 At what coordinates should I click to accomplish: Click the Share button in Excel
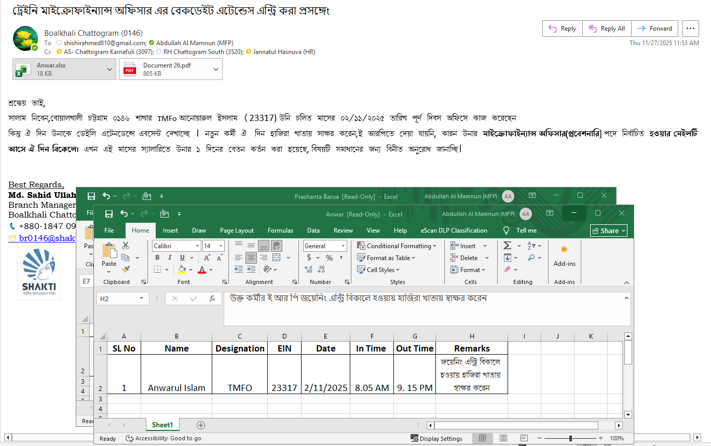[609, 231]
